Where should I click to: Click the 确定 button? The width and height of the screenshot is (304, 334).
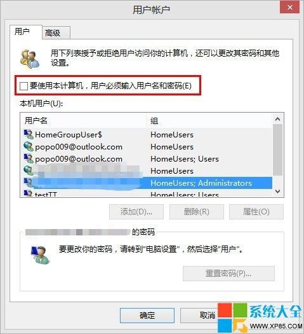(x=147, y=316)
